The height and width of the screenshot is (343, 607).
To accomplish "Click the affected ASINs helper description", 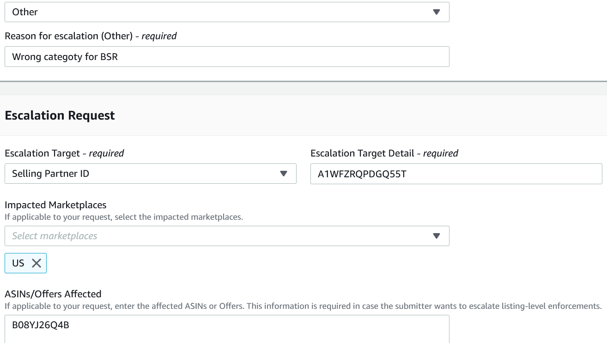I will pyautogui.click(x=303, y=306).
